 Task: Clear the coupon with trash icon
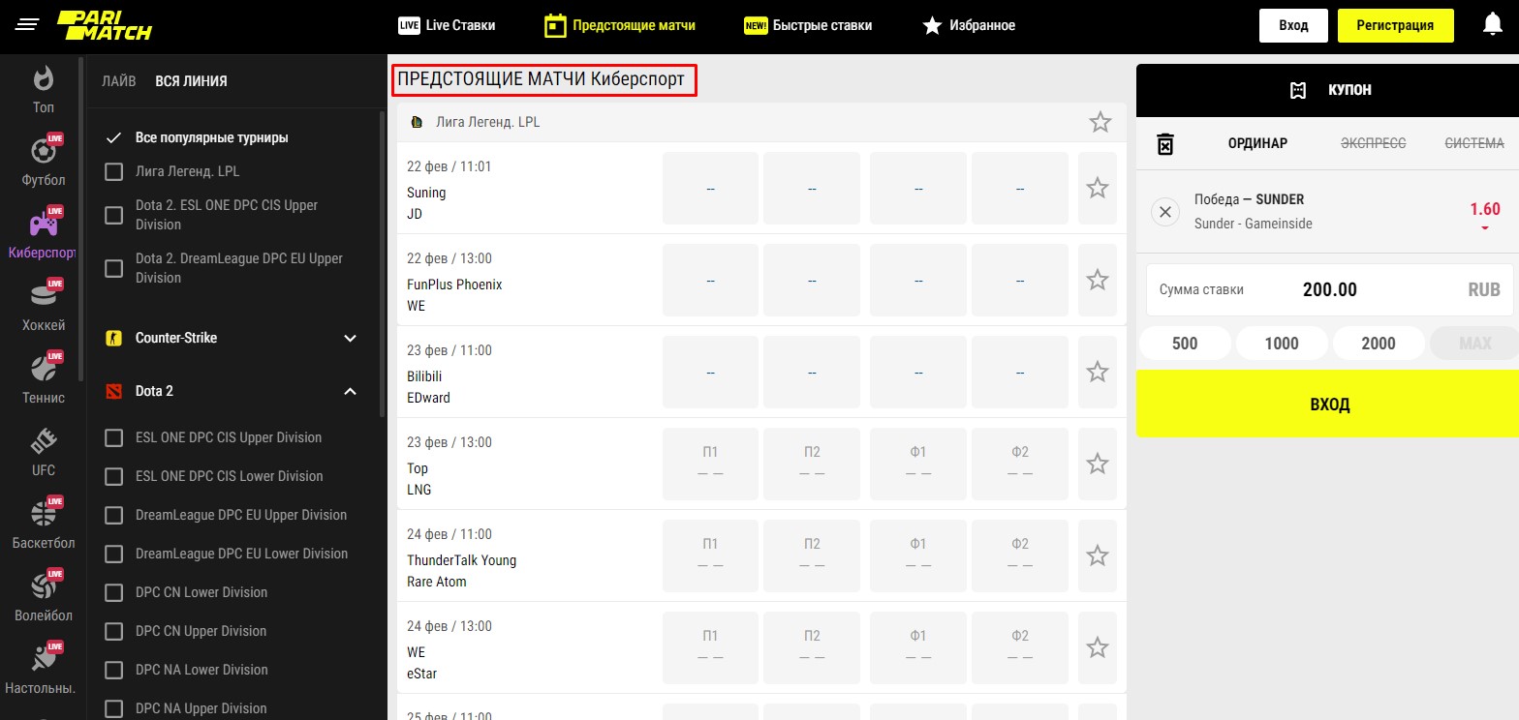pos(1165,144)
